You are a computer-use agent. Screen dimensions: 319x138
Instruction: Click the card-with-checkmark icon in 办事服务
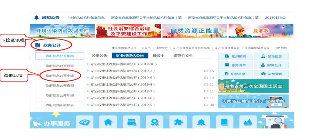(x=131, y=122)
